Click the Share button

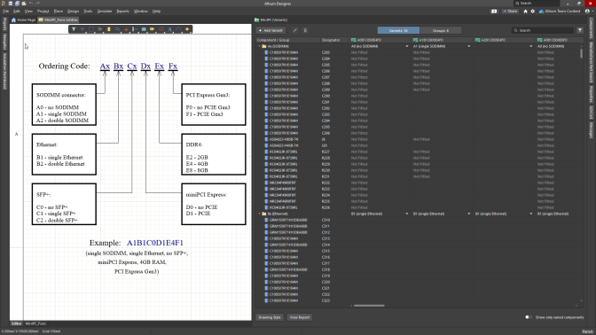(510, 12)
